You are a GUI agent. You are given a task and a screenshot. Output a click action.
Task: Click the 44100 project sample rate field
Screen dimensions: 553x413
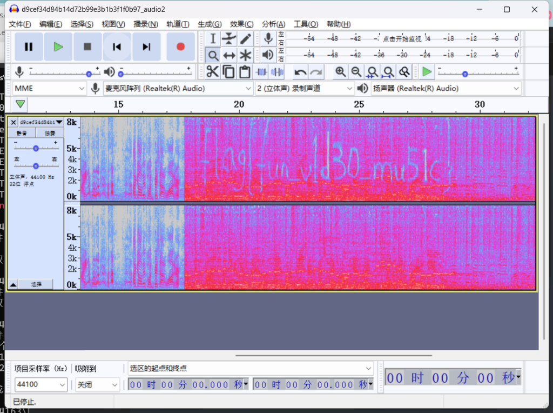40,384
